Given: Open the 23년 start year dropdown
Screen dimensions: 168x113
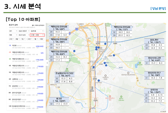Looking at the screenshot, I should tap(12, 39).
